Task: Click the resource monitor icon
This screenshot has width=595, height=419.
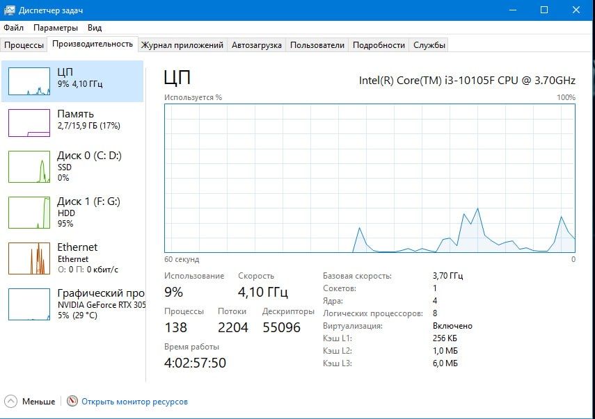Action: click(72, 401)
